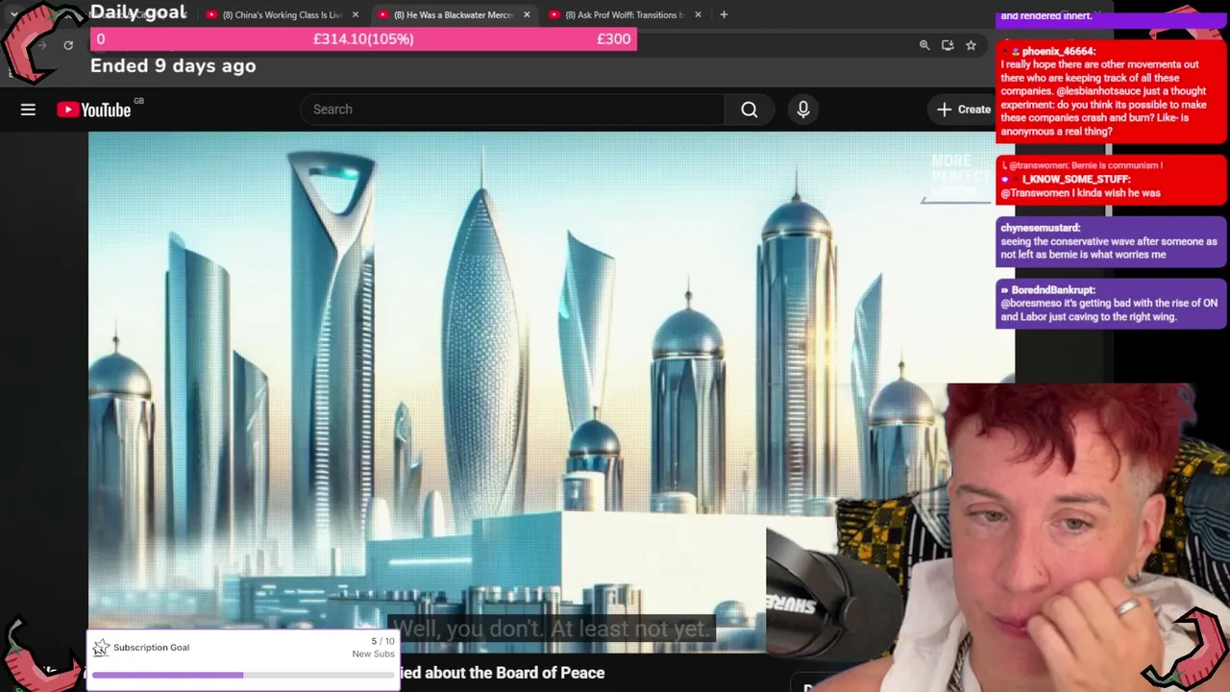The width and height of the screenshot is (1230, 692).
Task: Close the He Was a Blackwater tab
Action: 527,14
